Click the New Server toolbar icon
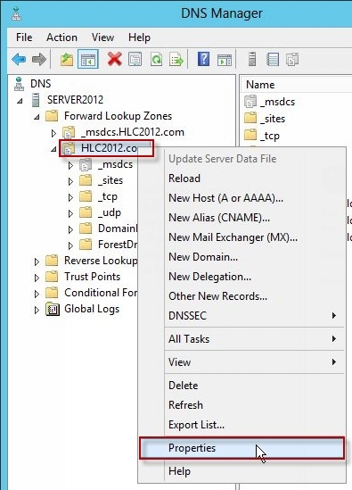Viewport: 352px width, 490px height. click(x=252, y=59)
